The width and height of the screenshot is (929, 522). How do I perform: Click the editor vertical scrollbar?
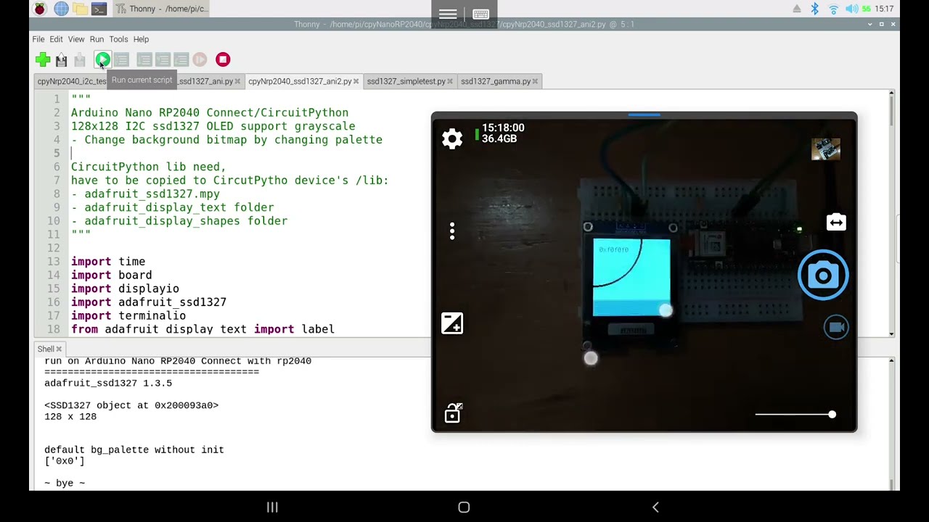pos(891,214)
